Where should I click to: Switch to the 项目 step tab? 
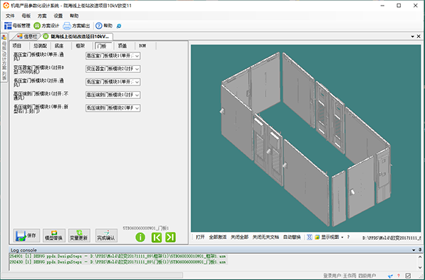pyautogui.click(x=17, y=46)
